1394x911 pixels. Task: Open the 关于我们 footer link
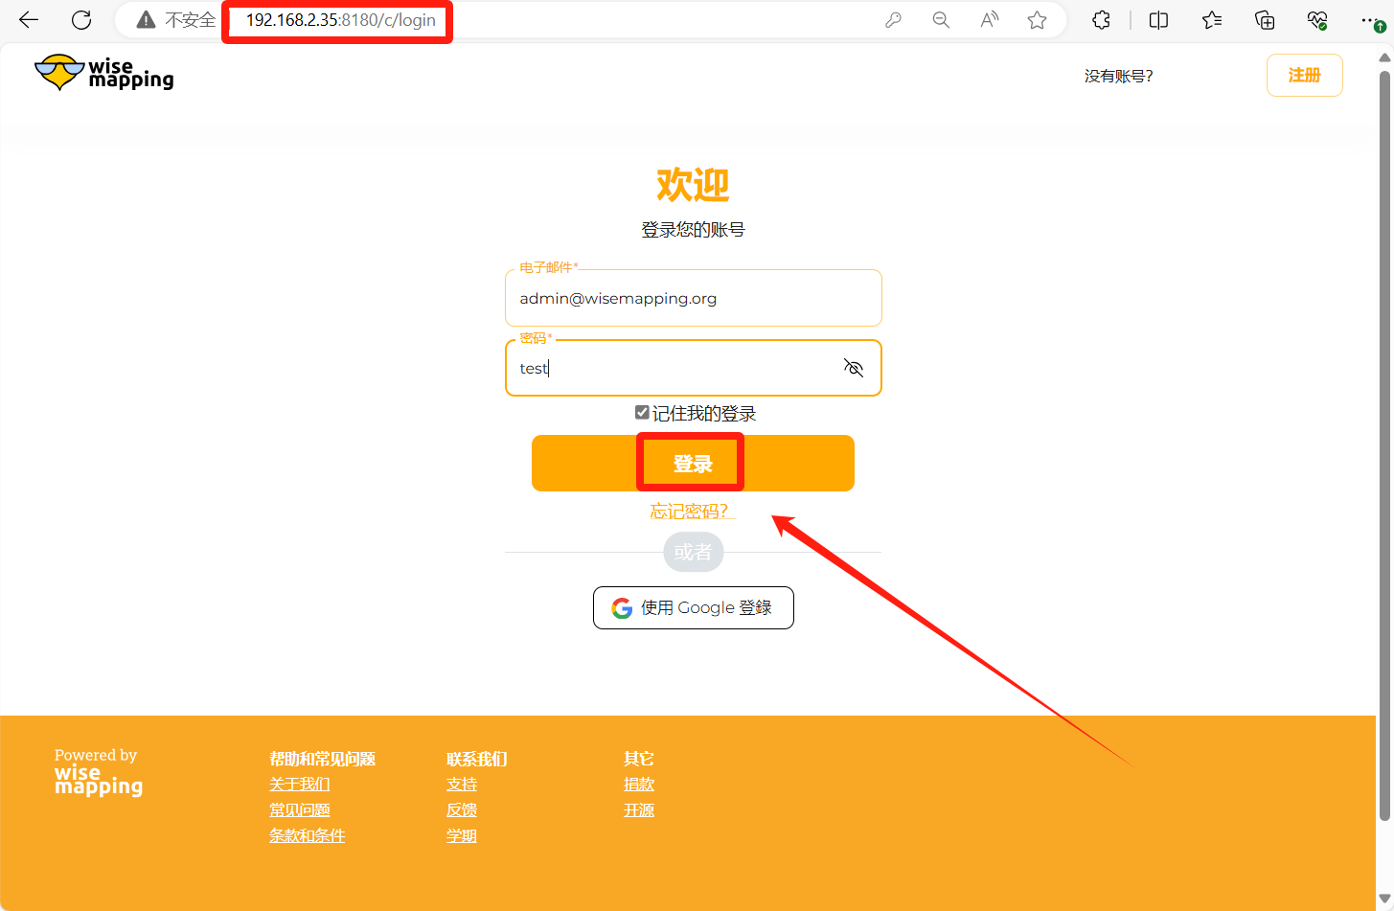click(299, 785)
